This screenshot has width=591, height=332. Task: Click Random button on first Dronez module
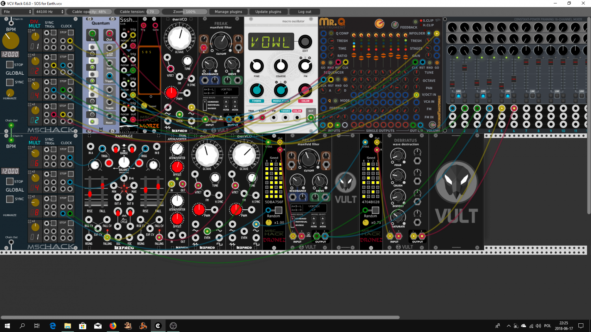click(279, 210)
